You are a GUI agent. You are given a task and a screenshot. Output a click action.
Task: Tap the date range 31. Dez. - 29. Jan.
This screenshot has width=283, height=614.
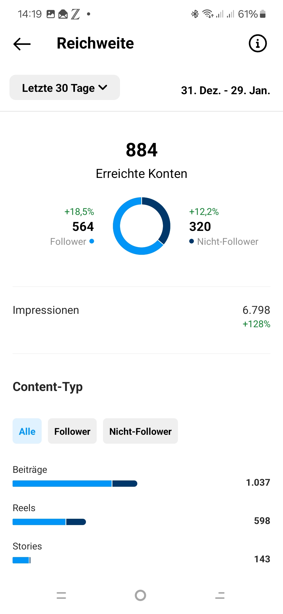point(226,91)
